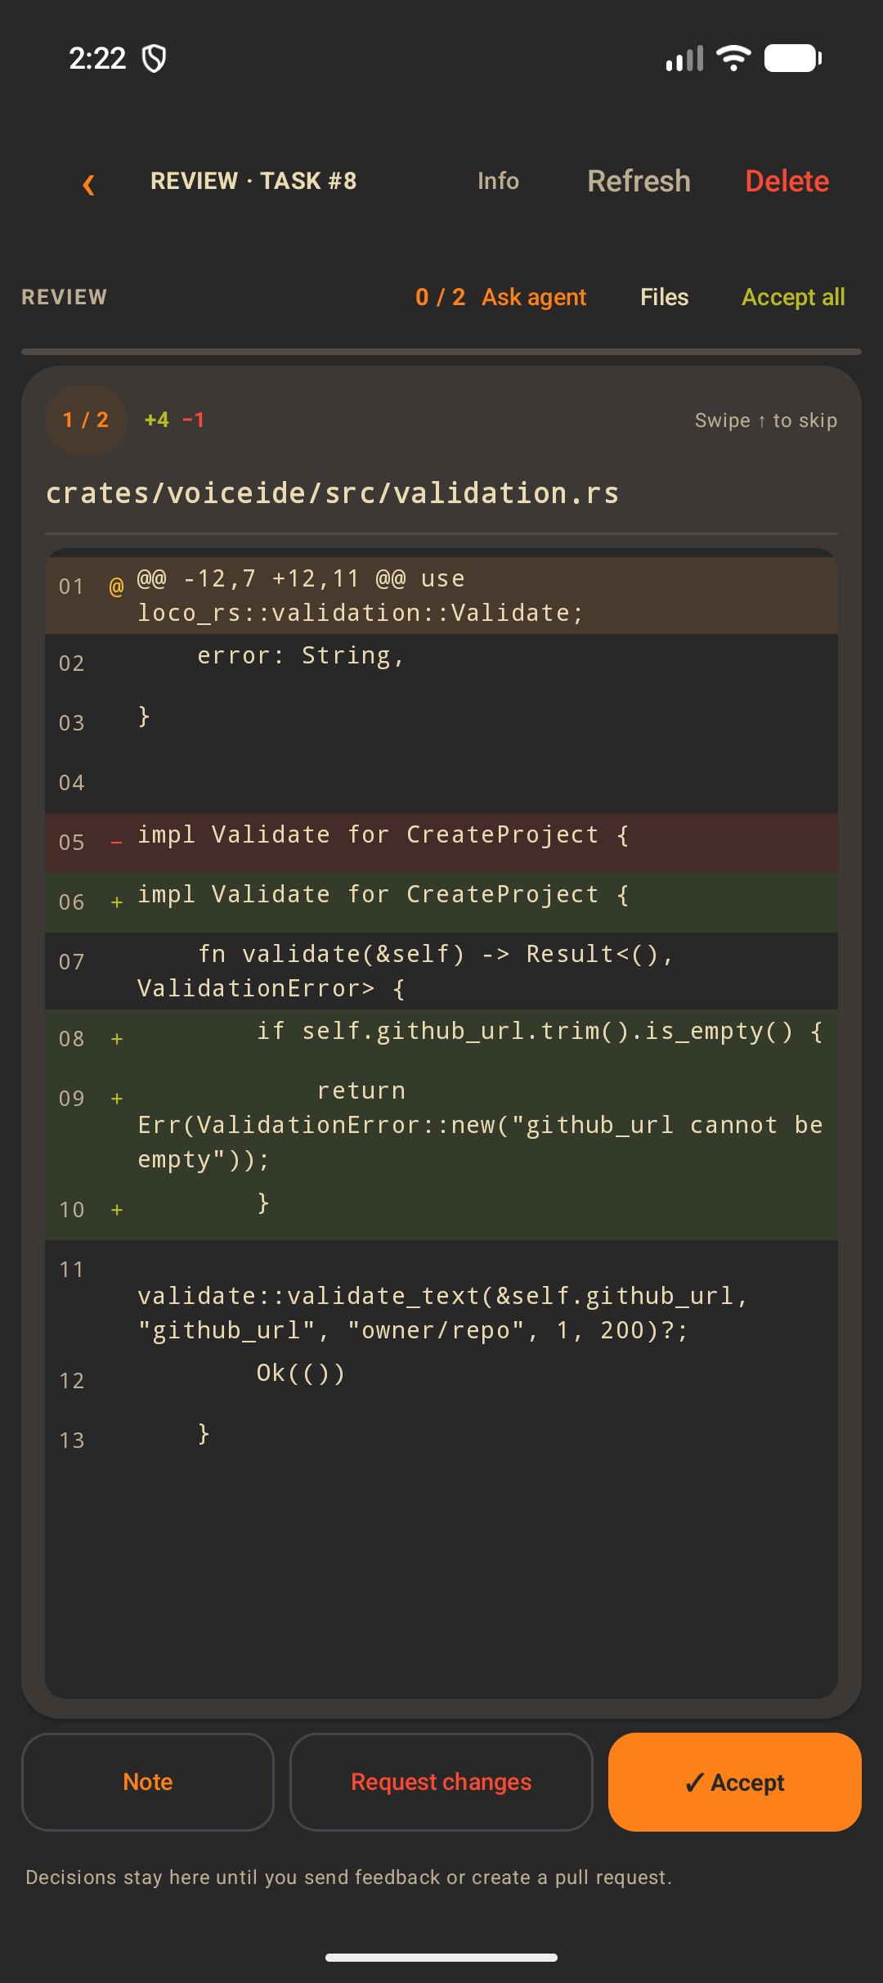The image size is (883, 1983).
Task: Tap the plus marker on line 08
Action: pyautogui.click(x=117, y=1039)
